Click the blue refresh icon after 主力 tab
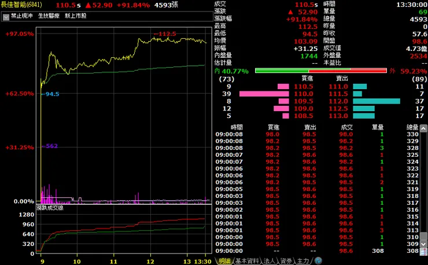 click(318, 260)
